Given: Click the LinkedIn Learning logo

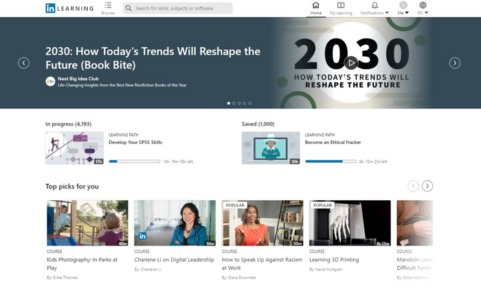Looking at the screenshot, I should (x=69, y=8).
